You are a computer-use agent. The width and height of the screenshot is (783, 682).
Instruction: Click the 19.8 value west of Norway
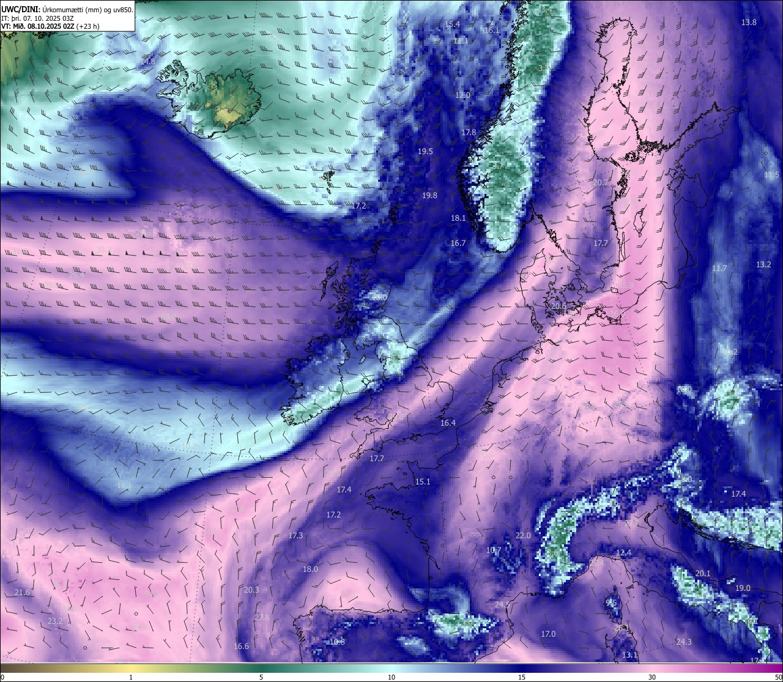point(429,195)
